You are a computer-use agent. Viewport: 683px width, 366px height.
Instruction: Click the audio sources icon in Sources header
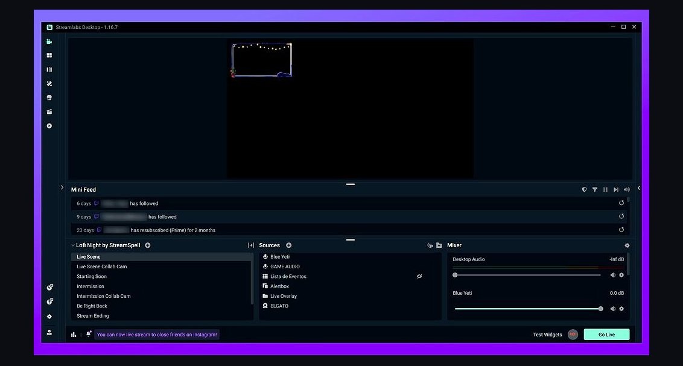point(430,245)
